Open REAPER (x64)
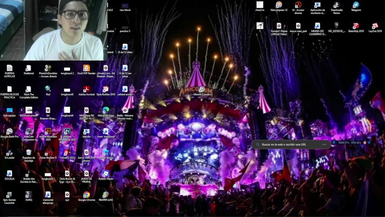The image size is (385, 217). (106, 196)
